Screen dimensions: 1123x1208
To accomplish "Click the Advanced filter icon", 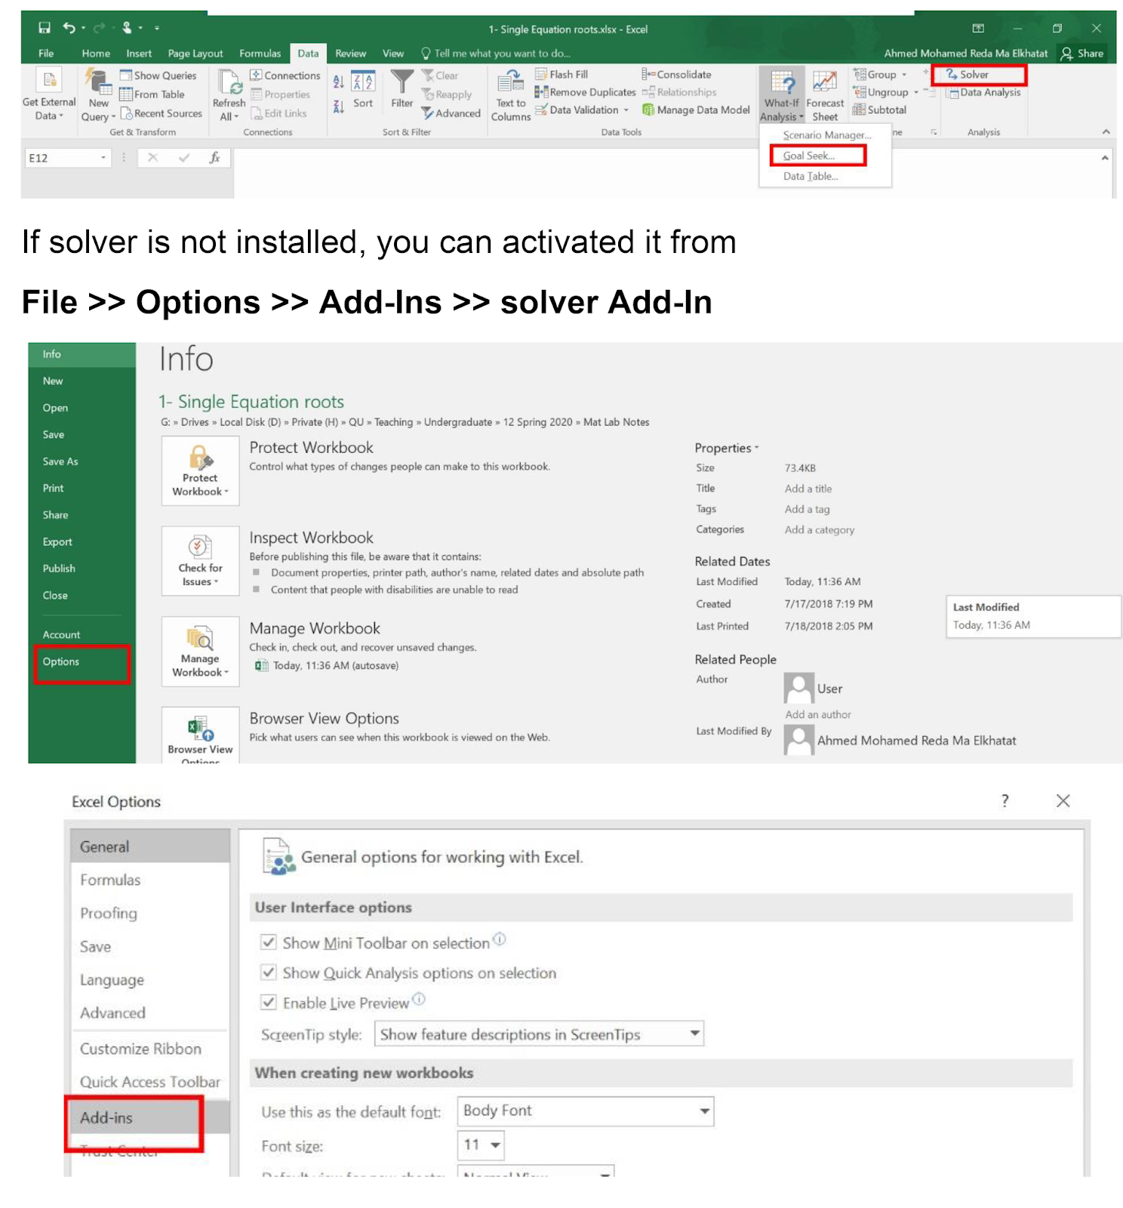I will pos(428,112).
